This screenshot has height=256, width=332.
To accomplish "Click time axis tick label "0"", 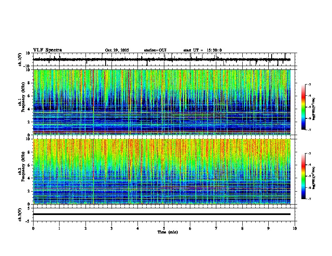I will 33,228.
